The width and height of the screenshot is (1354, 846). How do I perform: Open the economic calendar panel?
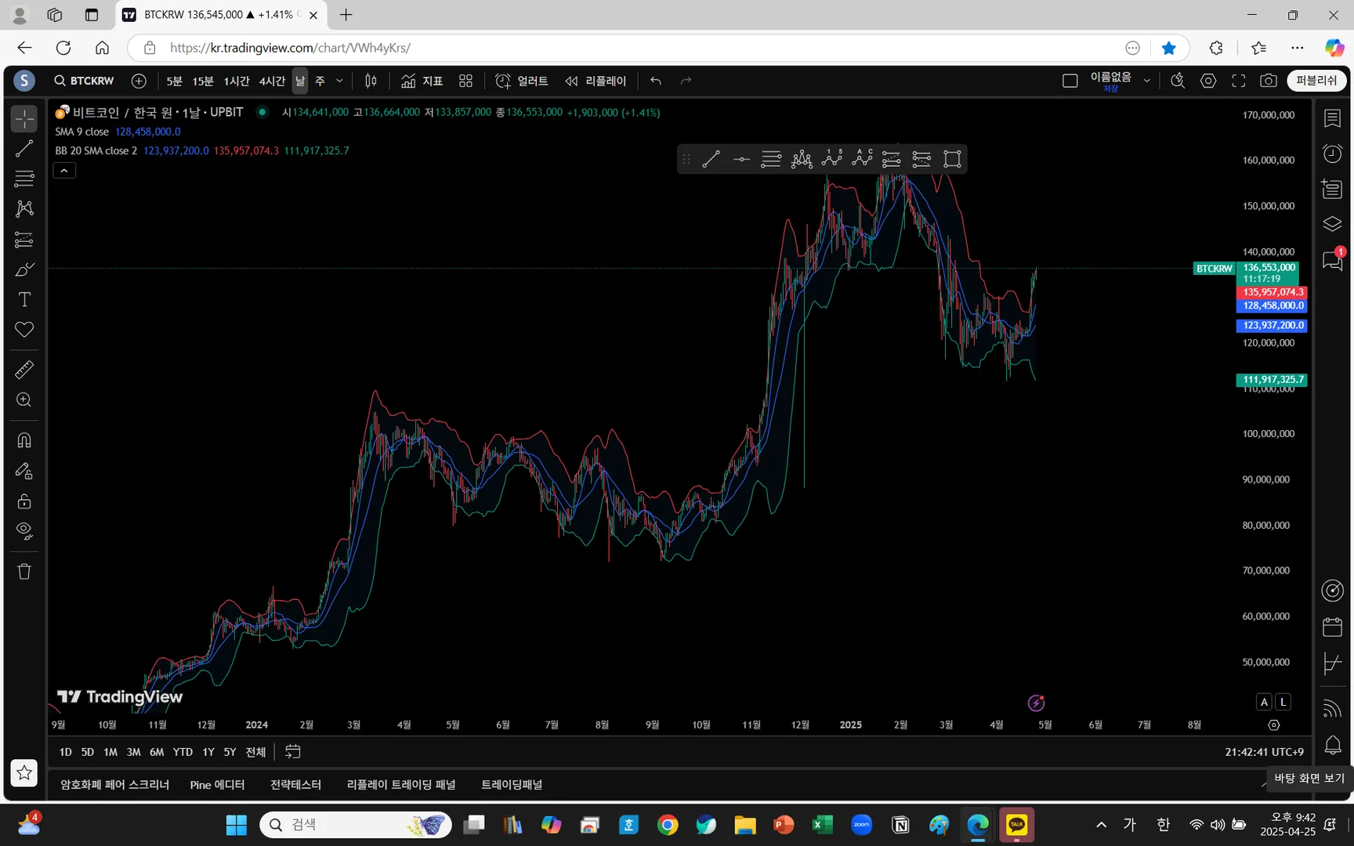(x=1332, y=627)
